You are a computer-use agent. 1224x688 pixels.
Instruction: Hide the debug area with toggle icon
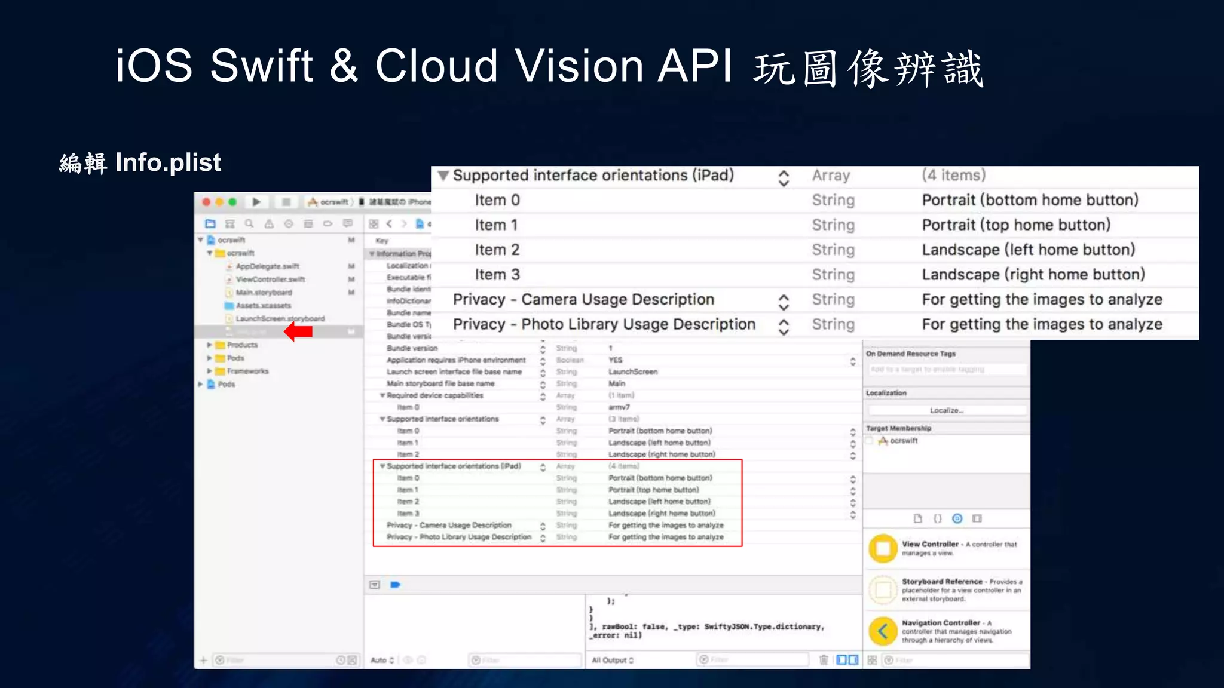click(375, 585)
